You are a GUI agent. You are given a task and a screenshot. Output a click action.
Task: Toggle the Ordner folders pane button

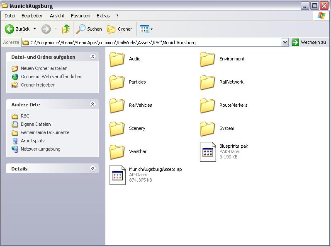[119, 29]
